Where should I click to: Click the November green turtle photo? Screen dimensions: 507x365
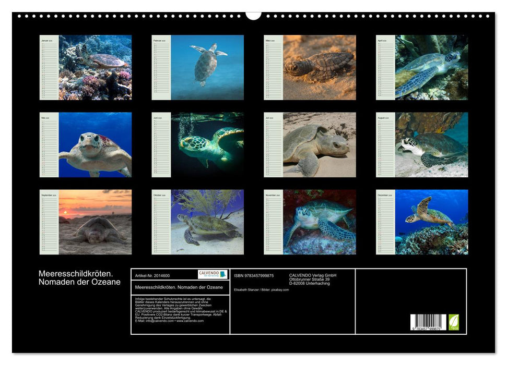(x=319, y=222)
